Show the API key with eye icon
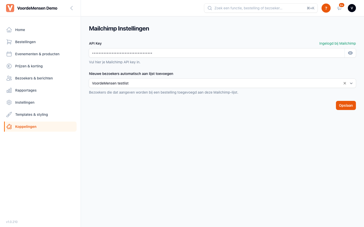The height and width of the screenshot is (227, 364). tap(350, 53)
